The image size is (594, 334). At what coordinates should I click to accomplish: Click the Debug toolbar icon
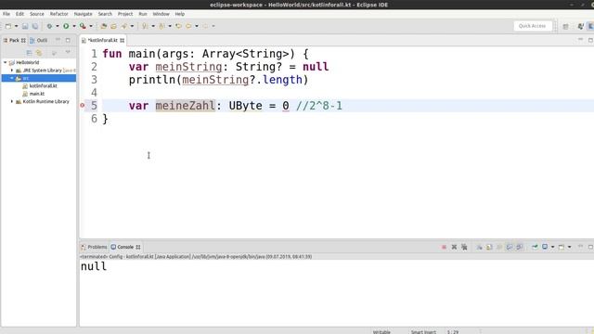(49, 26)
